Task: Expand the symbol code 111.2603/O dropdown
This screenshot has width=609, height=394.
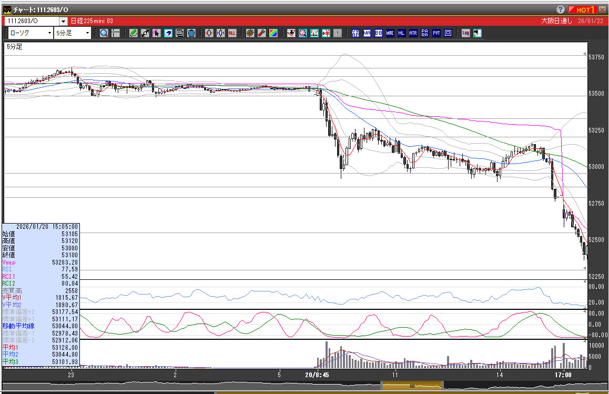Action: pyautogui.click(x=63, y=21)
